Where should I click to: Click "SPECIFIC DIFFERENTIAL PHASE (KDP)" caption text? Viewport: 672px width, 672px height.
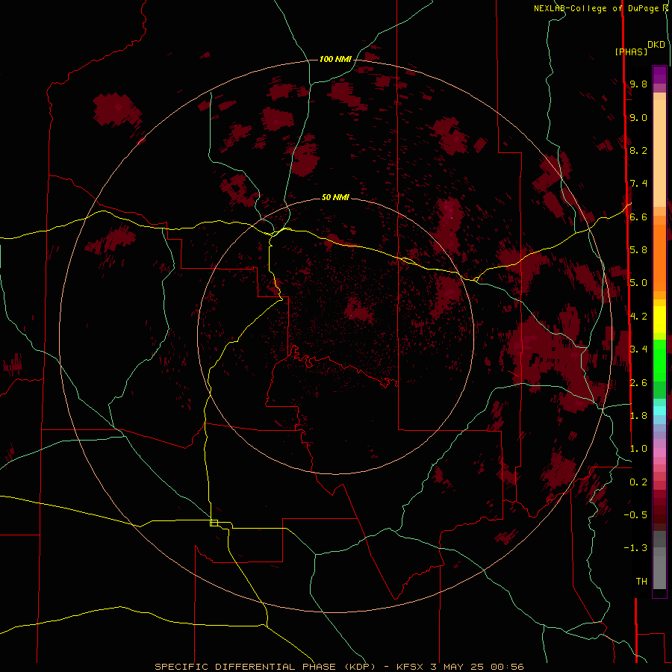[x=265, y=667]
